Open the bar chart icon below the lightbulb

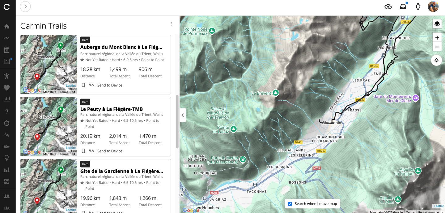point(7,170)
